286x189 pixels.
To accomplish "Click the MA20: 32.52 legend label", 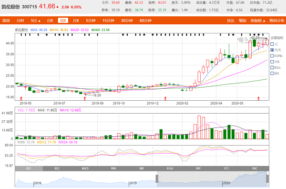I will click(80, 30).
